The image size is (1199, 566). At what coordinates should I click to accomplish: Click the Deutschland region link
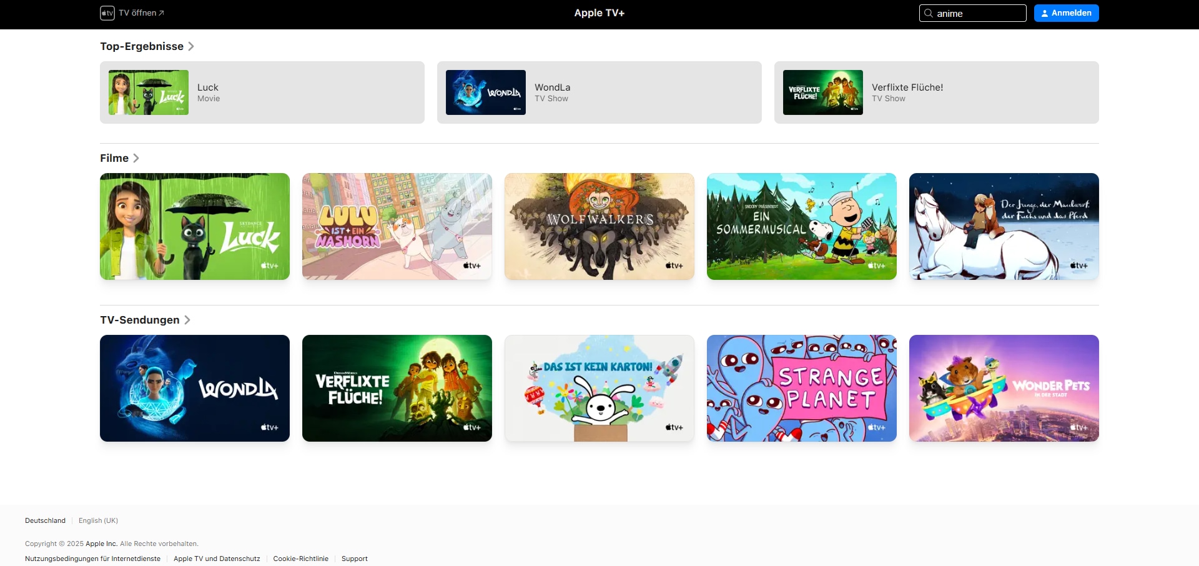click(x=45, y=520)
